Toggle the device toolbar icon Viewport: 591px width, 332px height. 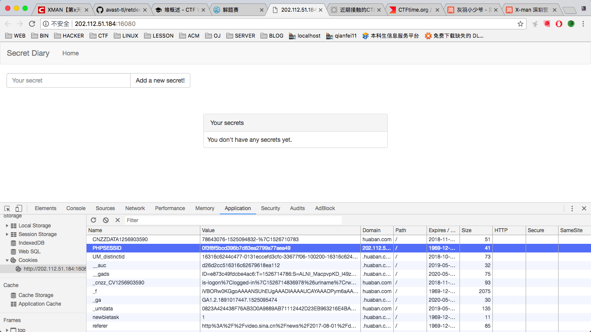click(19, 208)
